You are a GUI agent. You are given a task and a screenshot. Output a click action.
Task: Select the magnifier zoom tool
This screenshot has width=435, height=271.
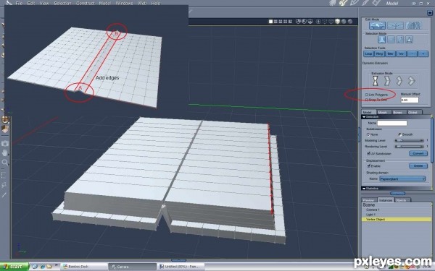tap(5, 163)
